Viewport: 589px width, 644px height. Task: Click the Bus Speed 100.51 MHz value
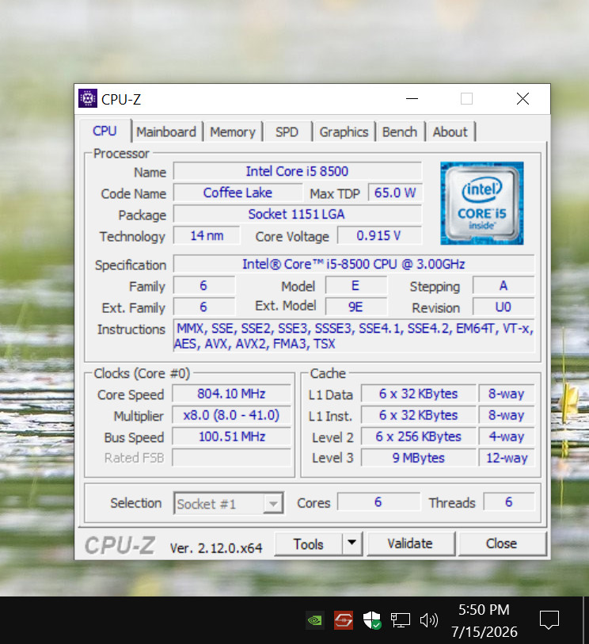[231, 436]
